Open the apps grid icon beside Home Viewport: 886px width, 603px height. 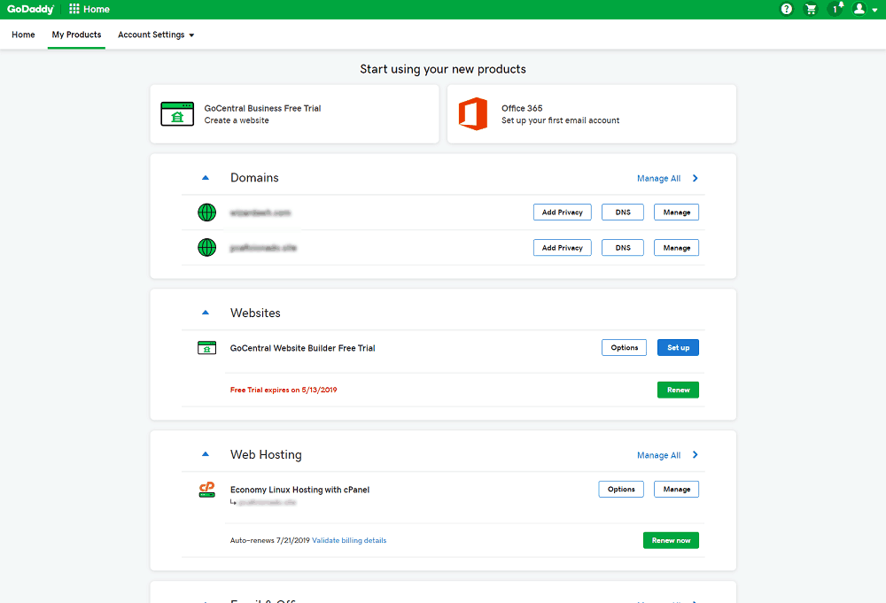(74, 9)
